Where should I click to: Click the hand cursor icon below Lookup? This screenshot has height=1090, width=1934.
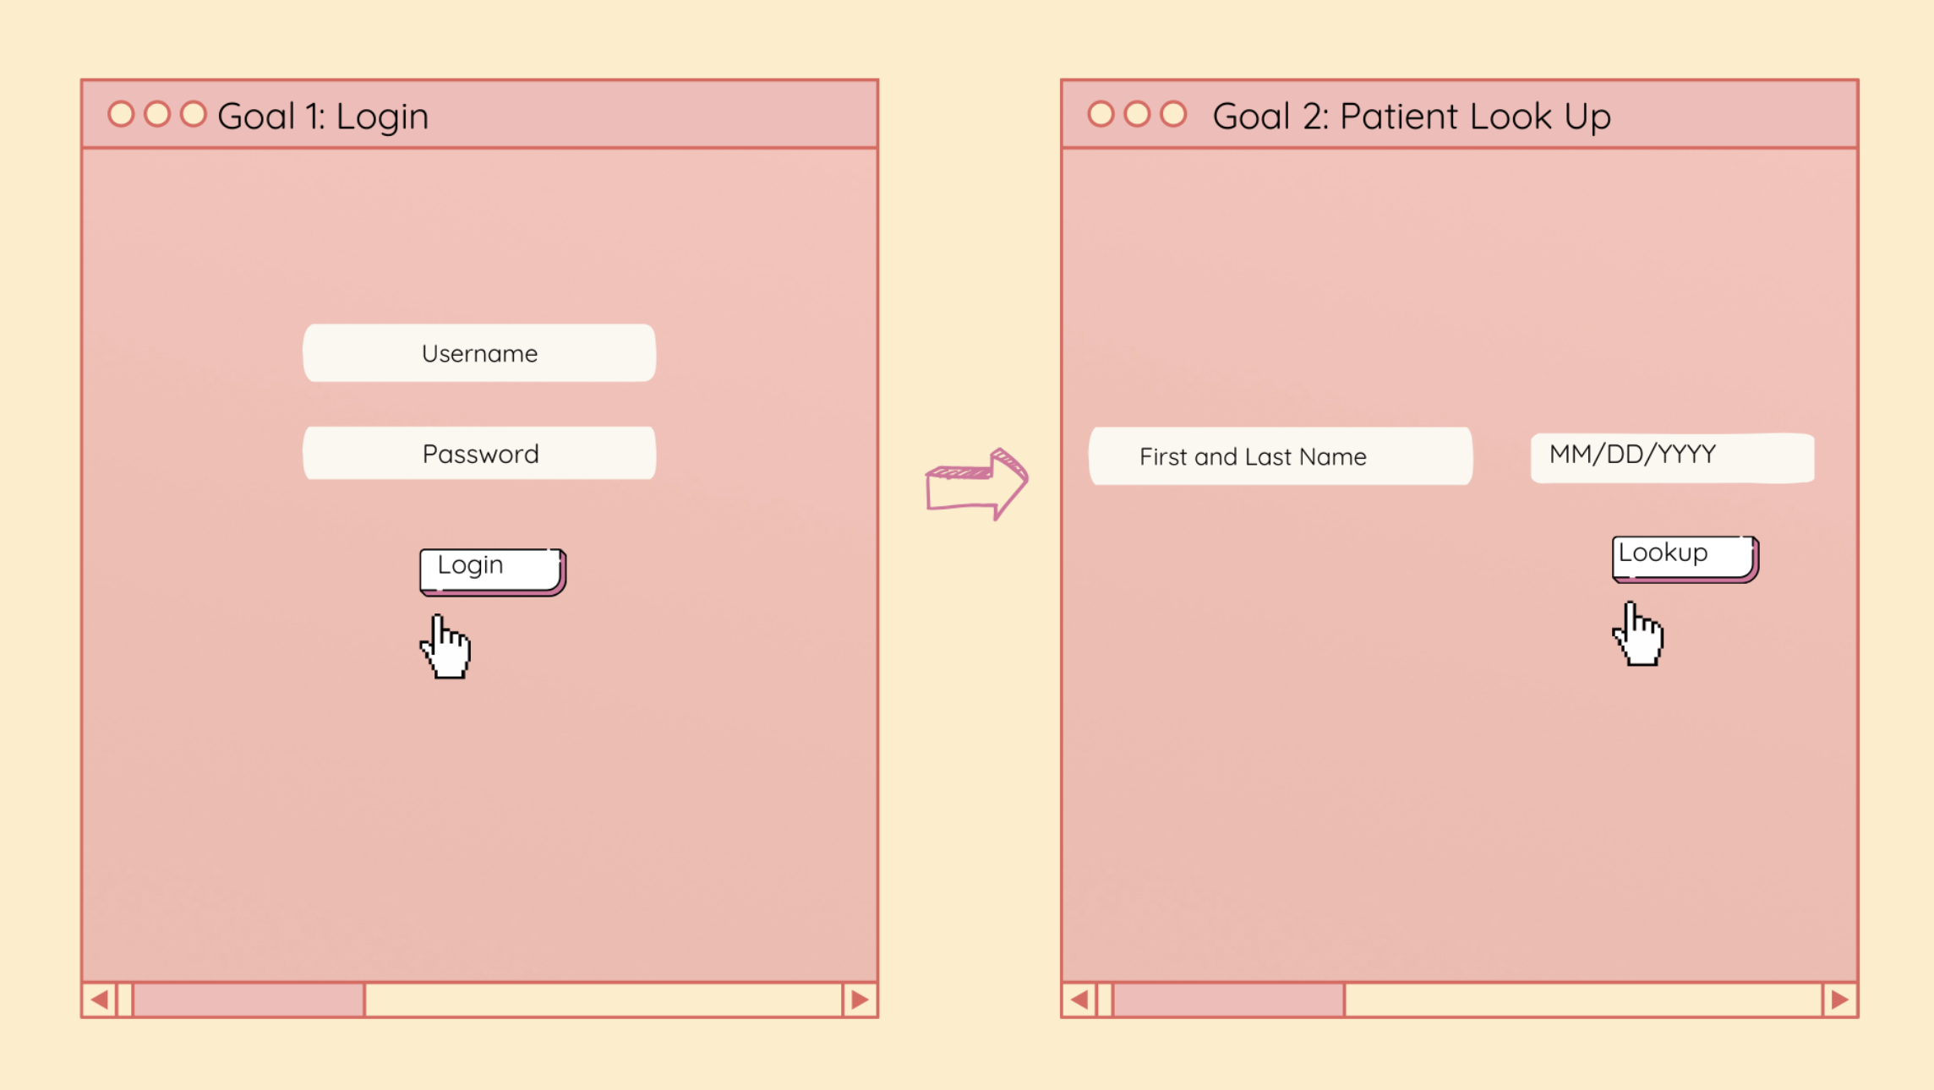tap(1639, 635)
